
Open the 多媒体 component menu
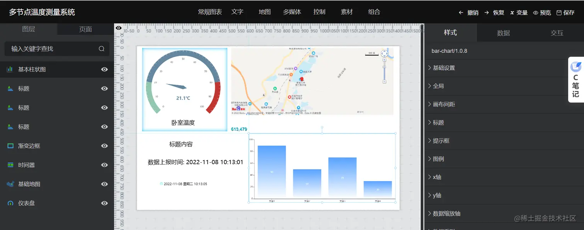(x=292, y=12)
